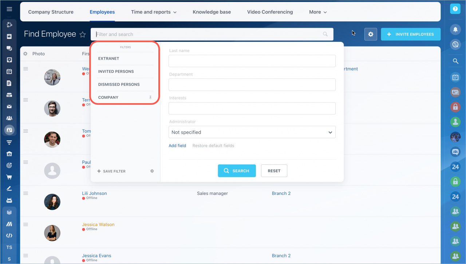Open the green lock chat on right panel

tap(455, 181)
